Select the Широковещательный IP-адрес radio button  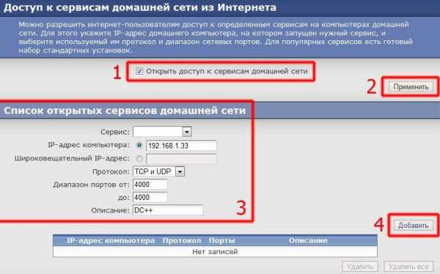[139, 158]
